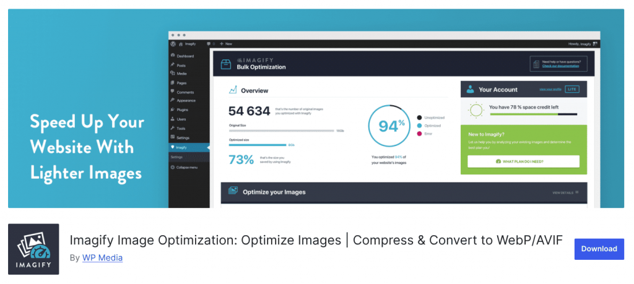The image size is (634, 284).
Task: Open the Imagify site home icon
Action: pos(181,44)
